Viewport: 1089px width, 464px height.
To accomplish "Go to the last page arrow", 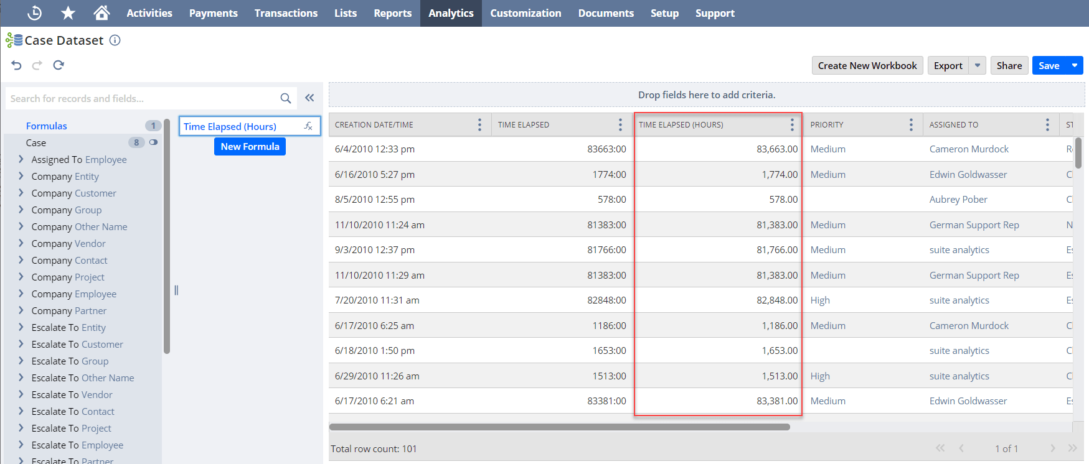I will [1072, 448].
